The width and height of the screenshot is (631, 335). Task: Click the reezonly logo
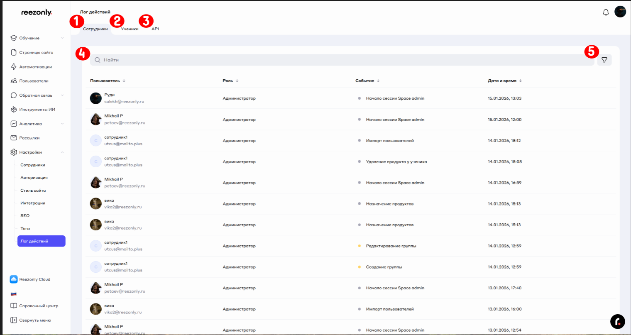click(37, 13)
